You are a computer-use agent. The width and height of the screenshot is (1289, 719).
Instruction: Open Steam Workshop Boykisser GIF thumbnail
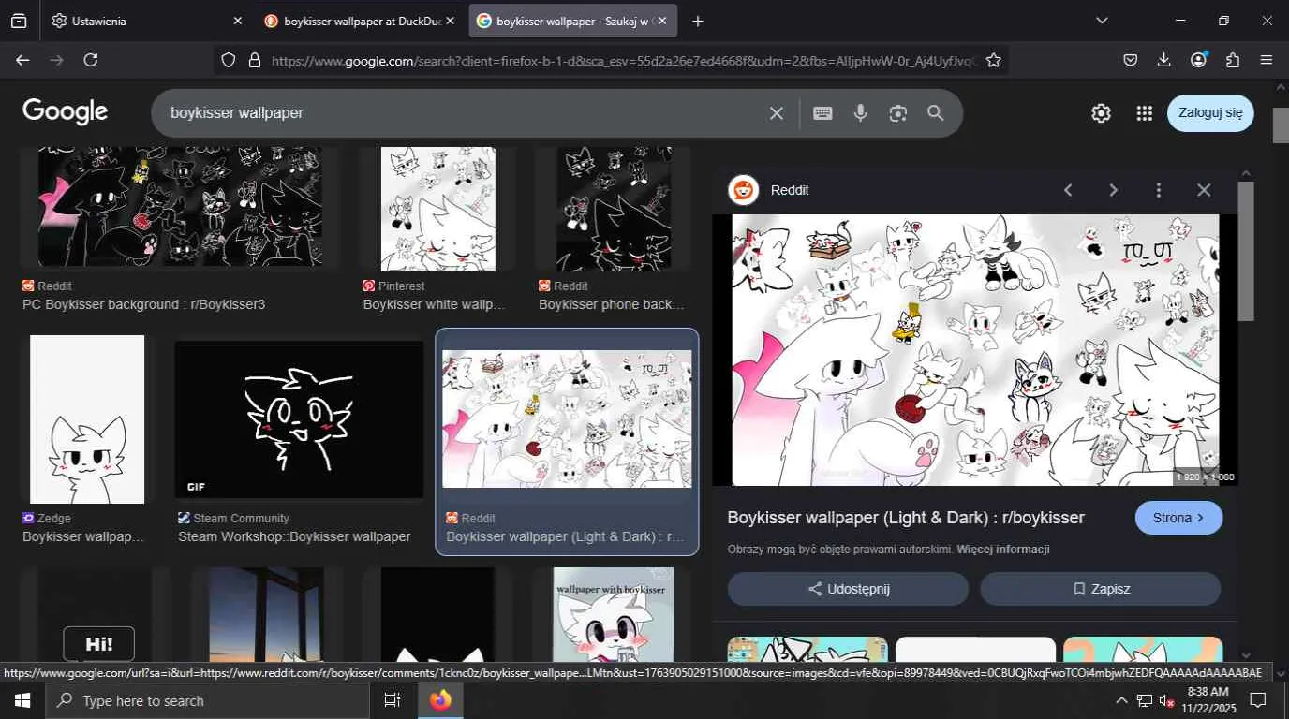299,419
